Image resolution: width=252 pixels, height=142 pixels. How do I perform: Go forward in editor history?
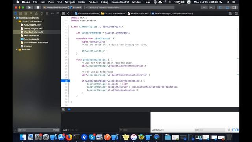(72, 13)
